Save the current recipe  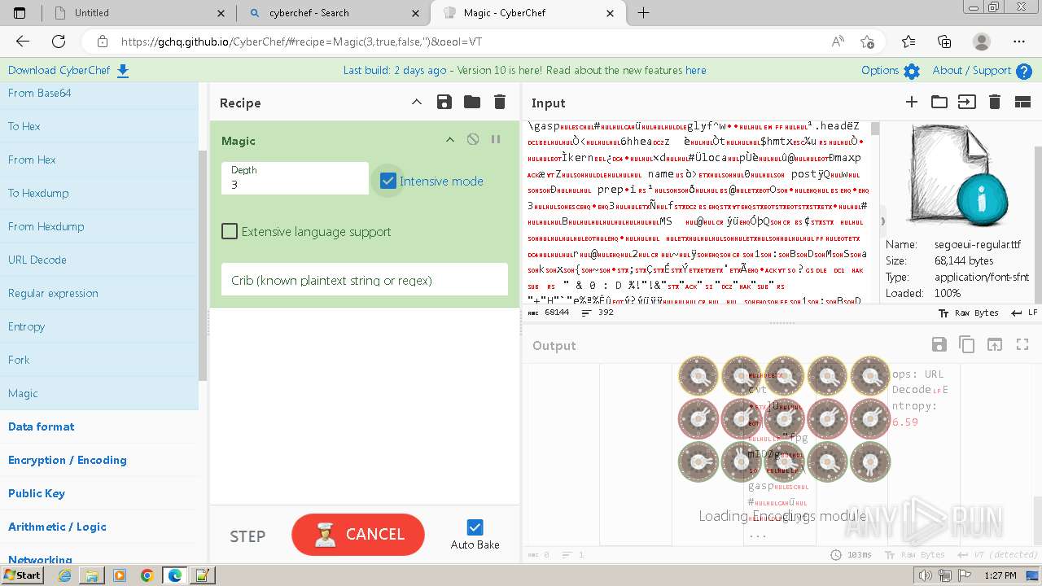[444, 102]
